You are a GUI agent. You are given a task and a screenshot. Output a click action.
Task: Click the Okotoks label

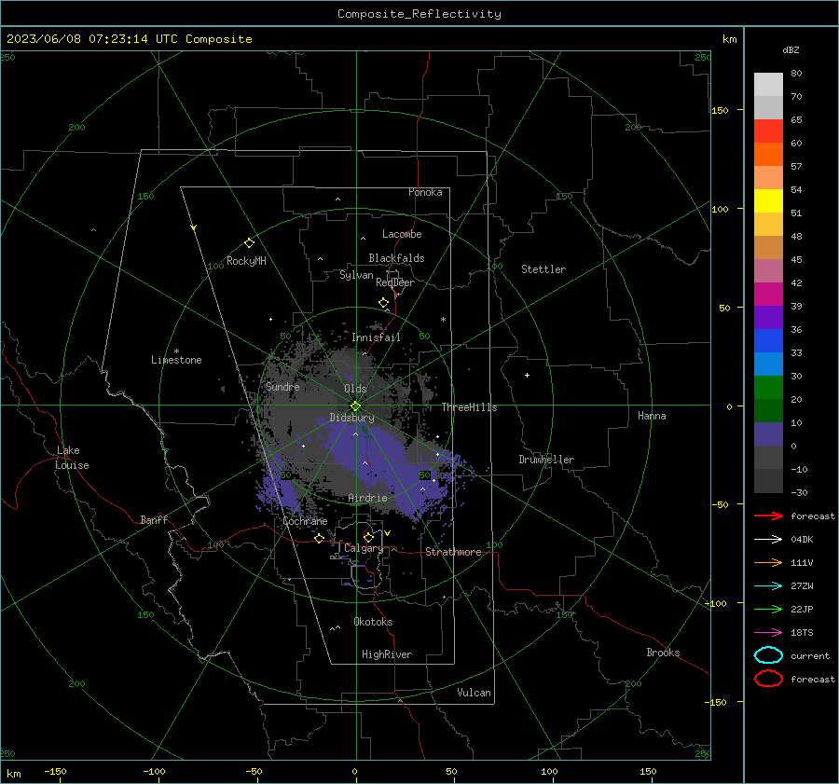373,622
